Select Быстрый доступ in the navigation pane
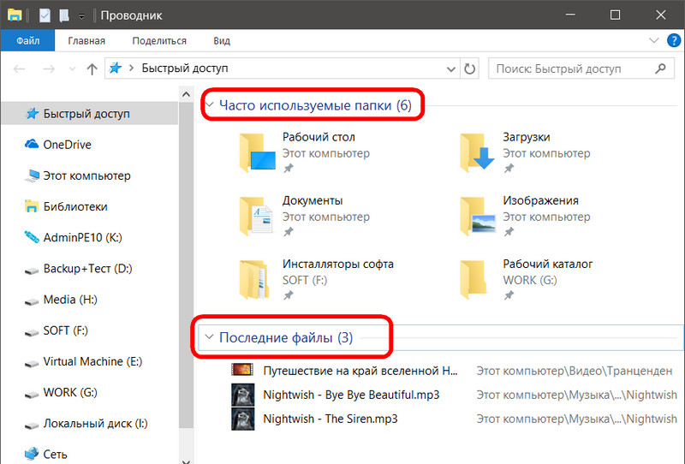 coord(89,114)
